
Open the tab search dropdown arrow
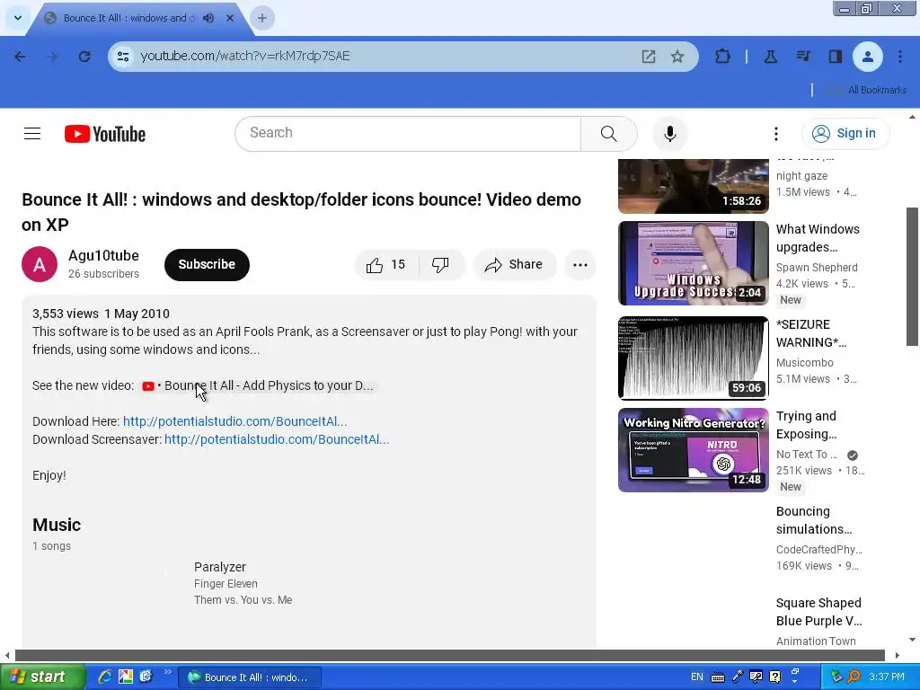[18, 18]
